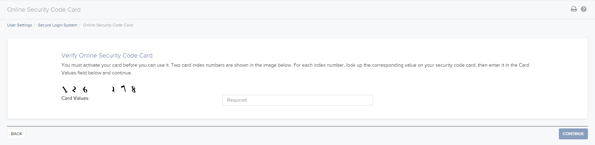Click the Verify Online Security Code Card heading
Image resolution: width=595 pixels, height=145 pixels.
[x=107, y=55]
